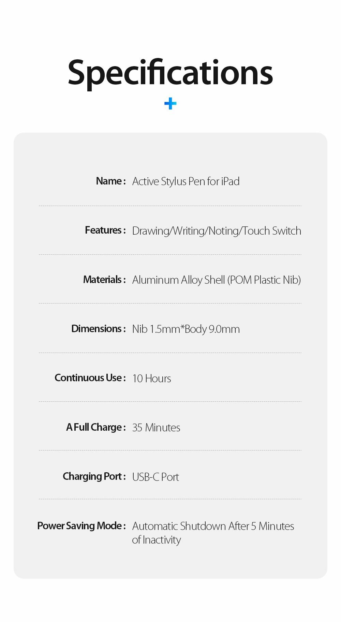The height and width of the screenshot is (622, 341).
Task: Click the 10 Hours value
Action: (x=152, y=379)
